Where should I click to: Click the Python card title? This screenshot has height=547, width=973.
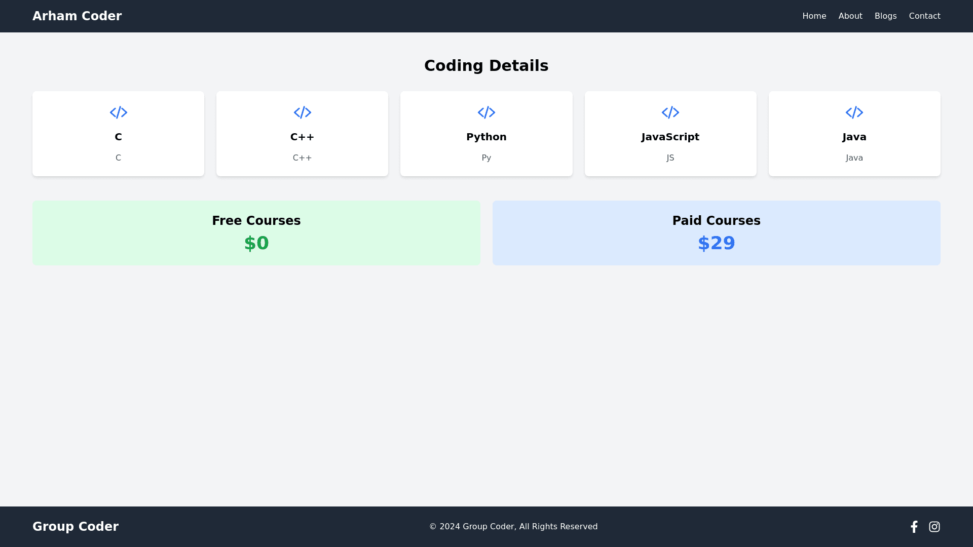(486, 137)
